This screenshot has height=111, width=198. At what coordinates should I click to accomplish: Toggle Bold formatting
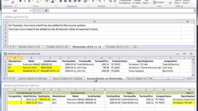[x=20, y=1]
